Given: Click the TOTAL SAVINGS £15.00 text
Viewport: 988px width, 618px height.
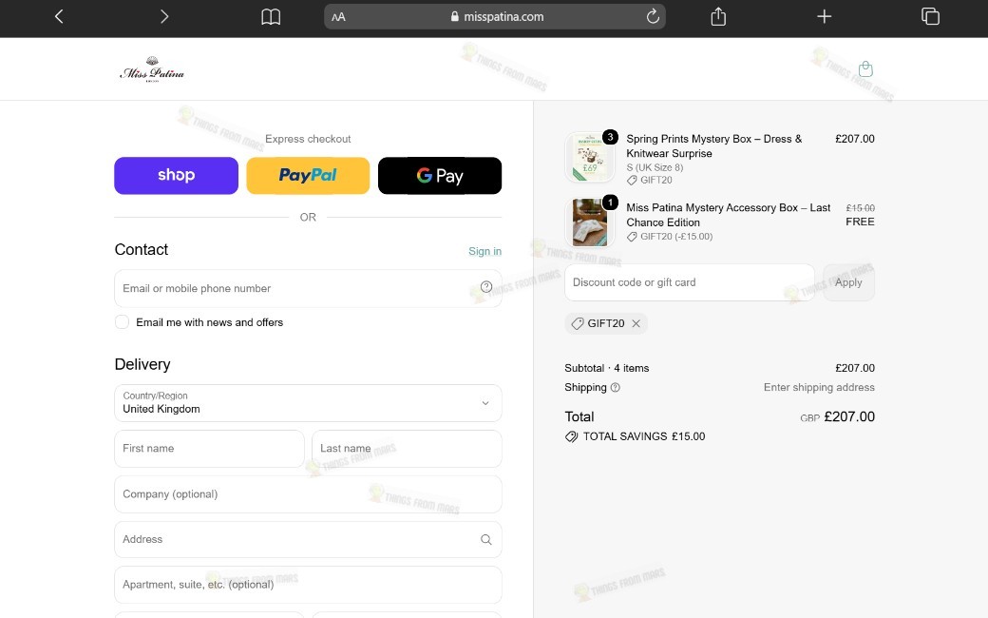Looking at the screenshot, I should coord(644,436).
